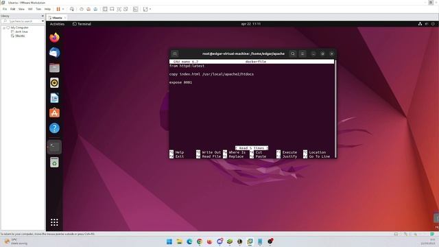Open Ubuntu Software from the dock
439x247 pixels.
pos(54,113)
